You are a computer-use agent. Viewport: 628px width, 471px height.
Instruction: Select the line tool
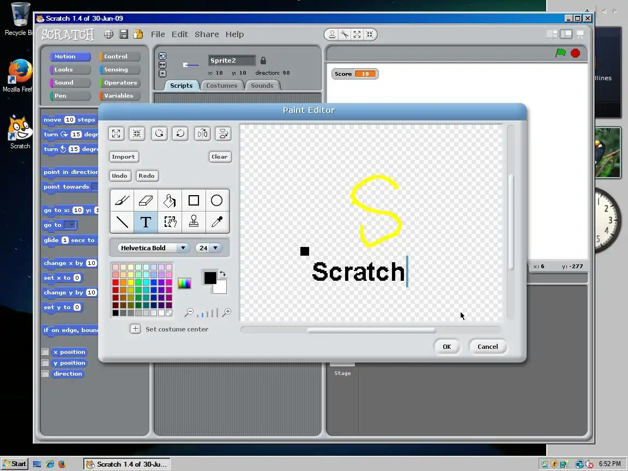[x=122, y=222]
